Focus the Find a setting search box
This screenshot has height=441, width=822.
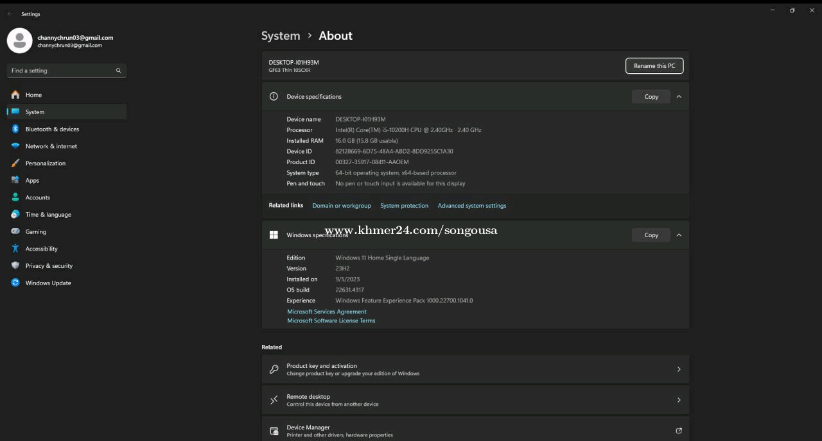(x=67, y=71)
